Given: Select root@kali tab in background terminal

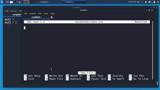Looking at the screenshot, I should coord(17,14).
